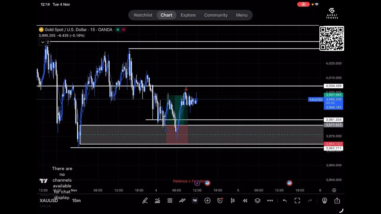Screen dimensions: 381x214
Task: Add symbol with the plus circle icon
Action: click(x=207, y=201)
